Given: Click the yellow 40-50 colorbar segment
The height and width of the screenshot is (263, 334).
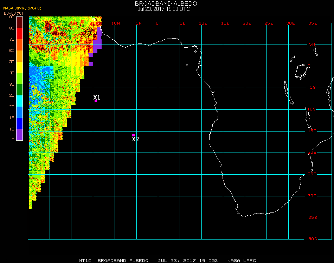Looking at the screenshot, I should pos(20,67).
